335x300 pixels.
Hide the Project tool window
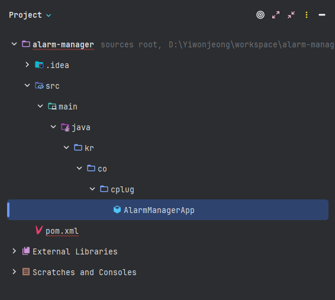(x=322, y=15)
